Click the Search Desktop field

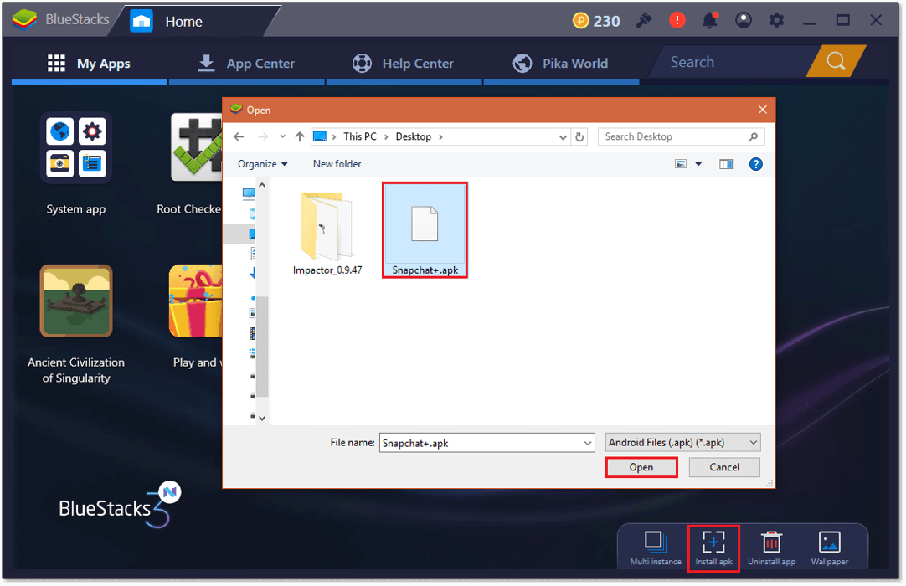(682, 137)
